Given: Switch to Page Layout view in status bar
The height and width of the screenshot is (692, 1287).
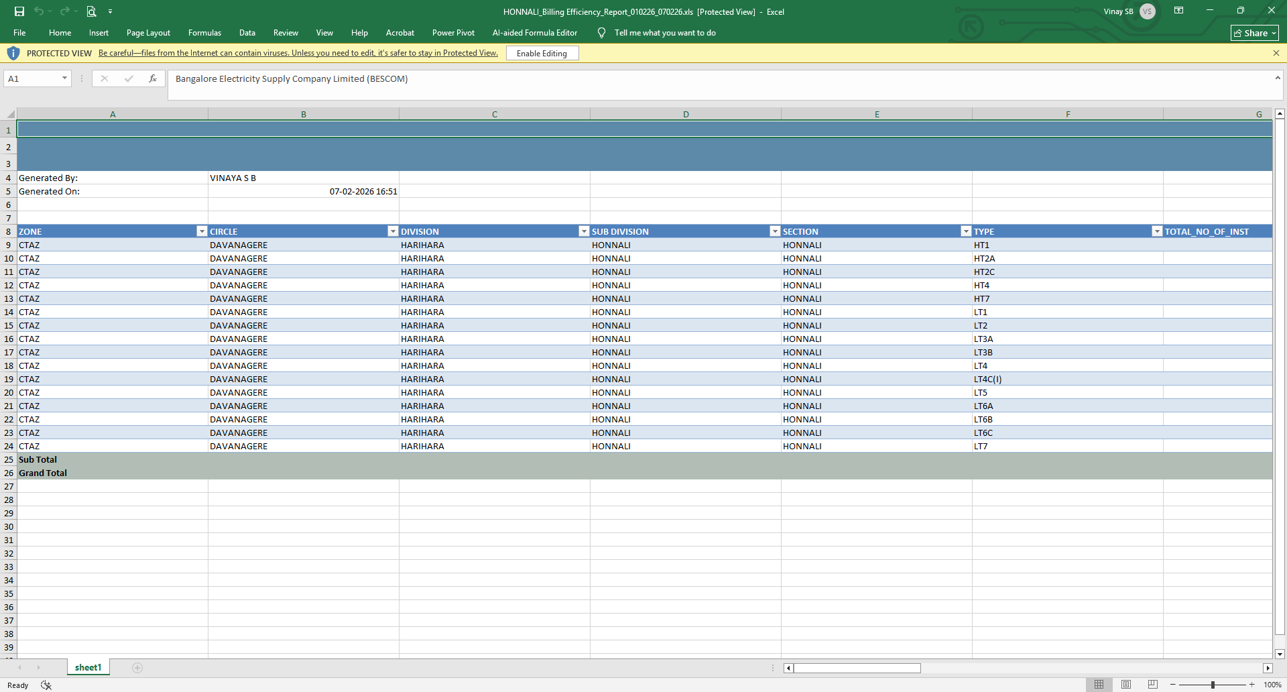Looking at the screenshot, I should (1125, 685).
